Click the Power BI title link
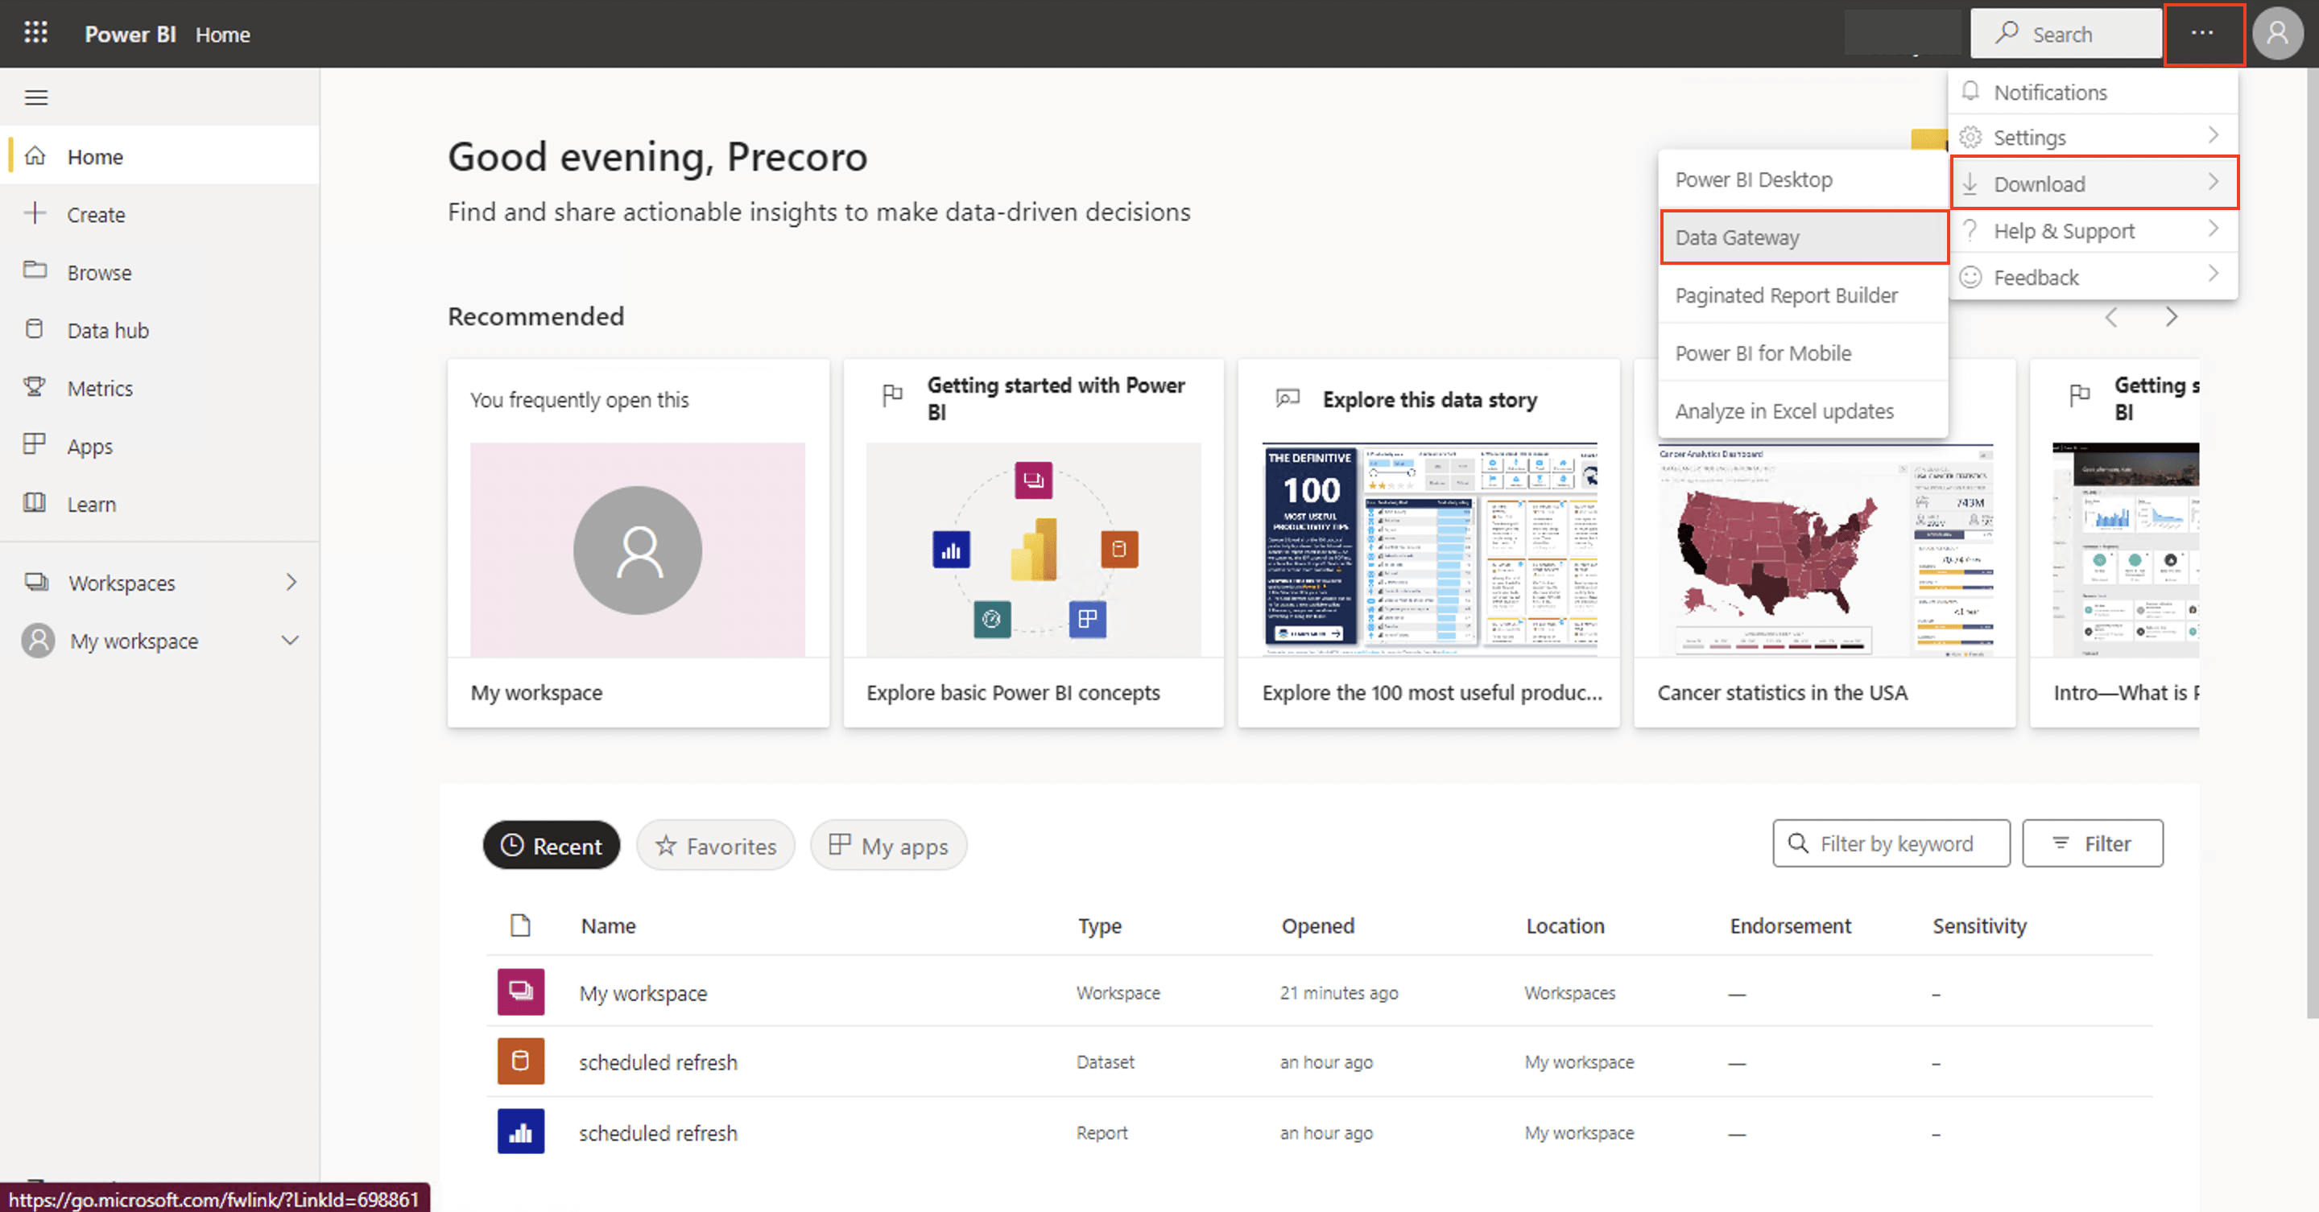The width and height of the screenshot is (2319, 1212). coord(130,34)
